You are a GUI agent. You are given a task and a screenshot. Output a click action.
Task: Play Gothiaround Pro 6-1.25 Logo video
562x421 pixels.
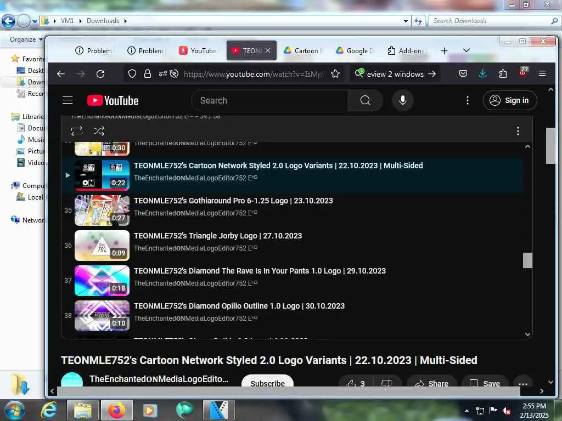click(292, 210)
